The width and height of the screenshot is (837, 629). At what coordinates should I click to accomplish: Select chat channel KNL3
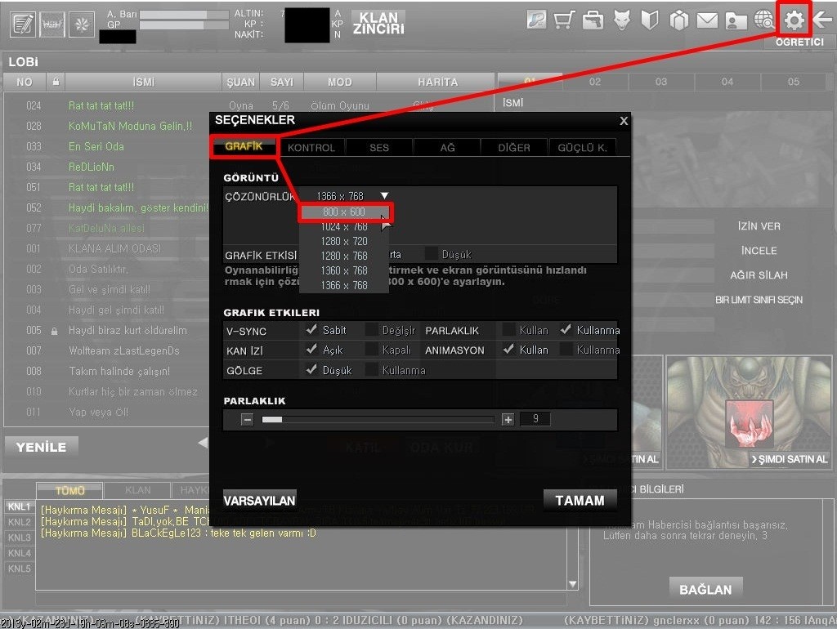pos(20,538)
